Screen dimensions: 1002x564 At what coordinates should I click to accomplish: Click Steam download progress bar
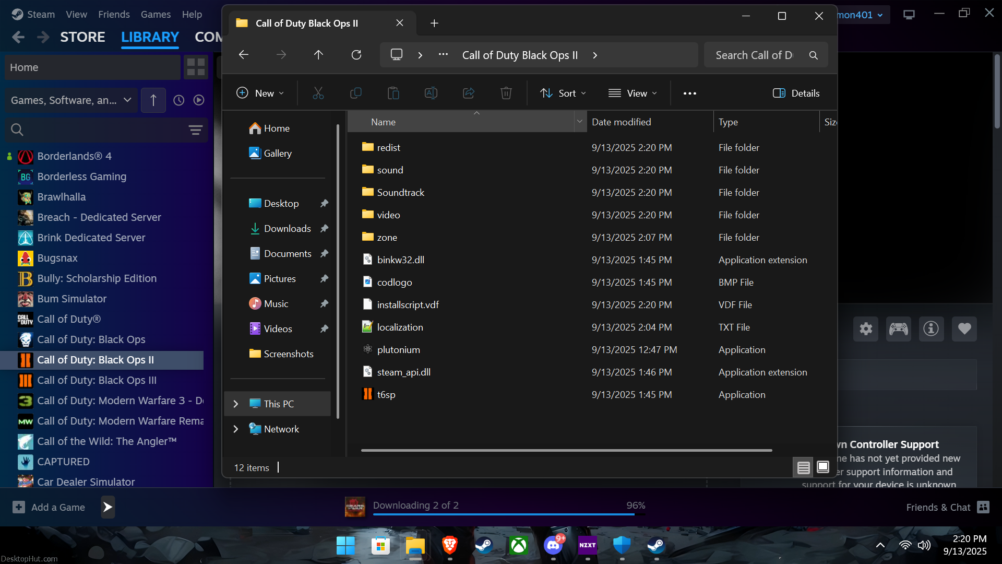(509, 514)
